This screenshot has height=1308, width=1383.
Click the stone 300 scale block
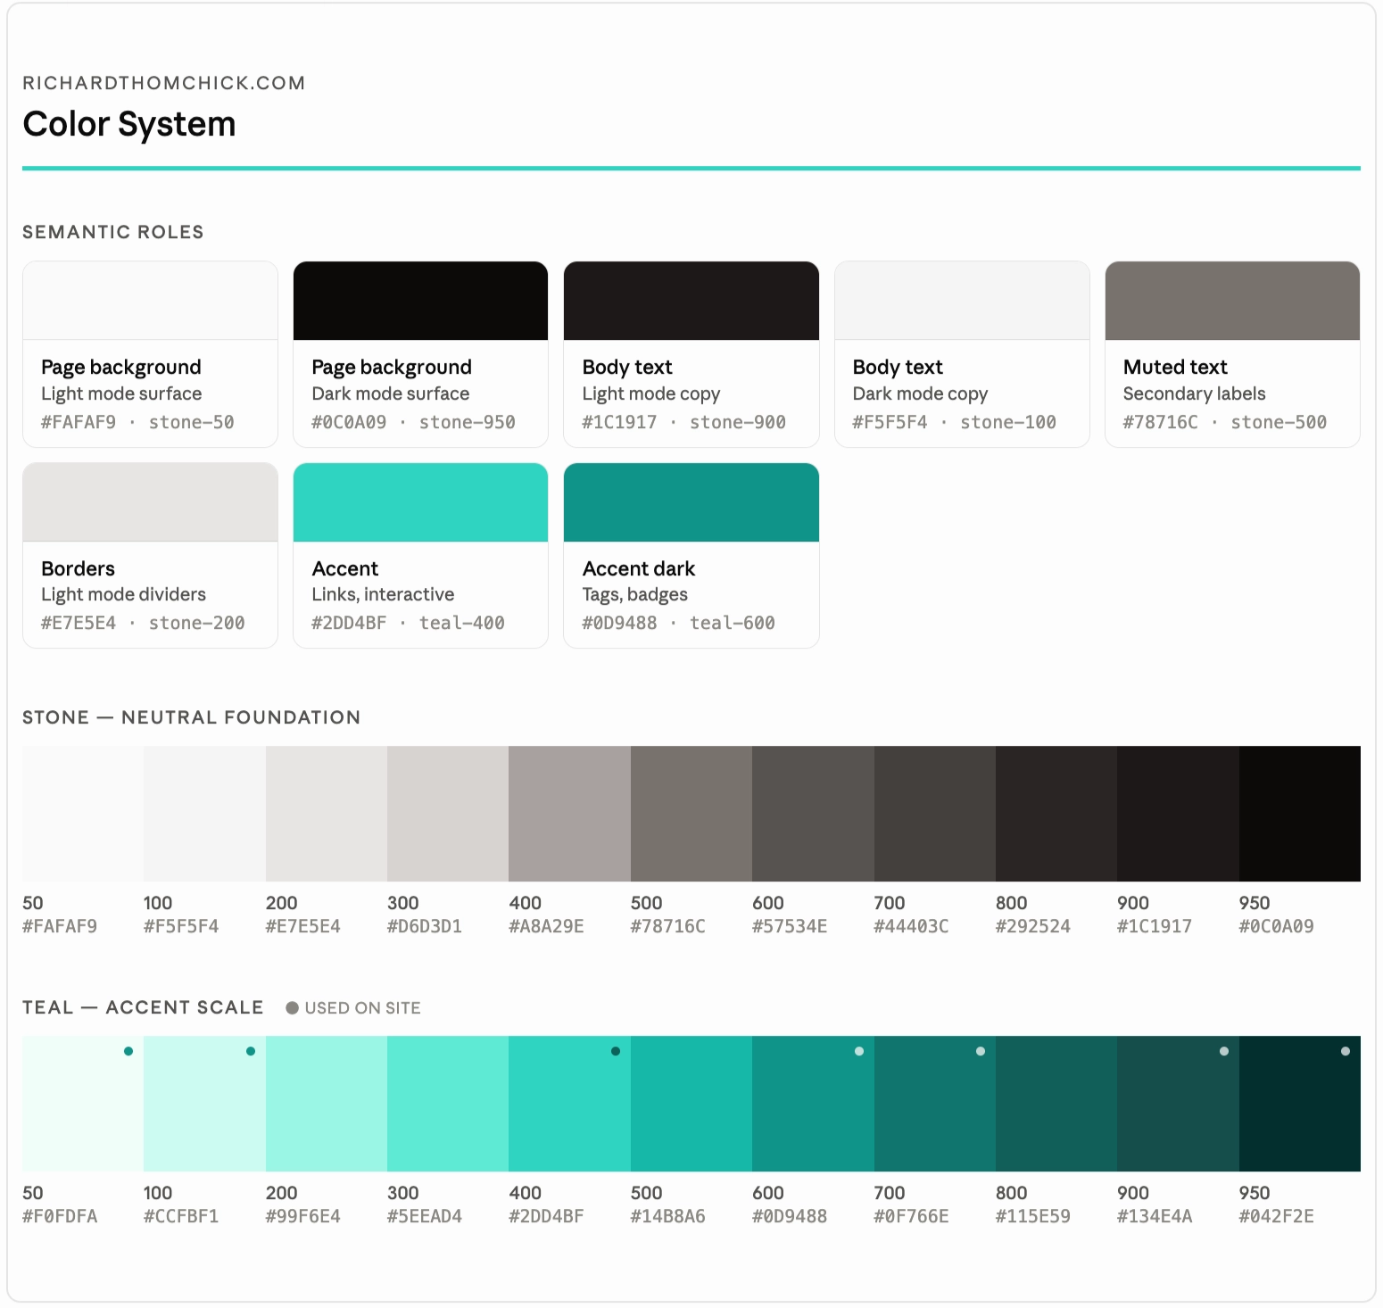point(448,814)
